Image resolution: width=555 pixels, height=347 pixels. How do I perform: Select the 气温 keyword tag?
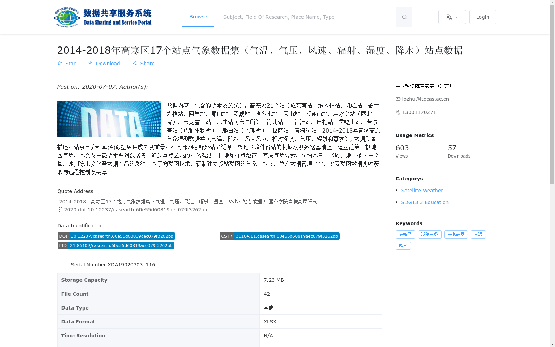(478, 234)
